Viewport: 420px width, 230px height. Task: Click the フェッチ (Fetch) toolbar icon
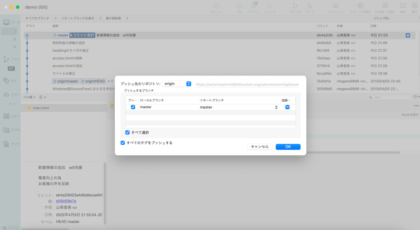[269, 6]
